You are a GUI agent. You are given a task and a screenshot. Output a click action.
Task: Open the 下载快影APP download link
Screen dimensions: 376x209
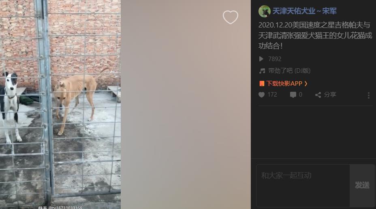284,83
